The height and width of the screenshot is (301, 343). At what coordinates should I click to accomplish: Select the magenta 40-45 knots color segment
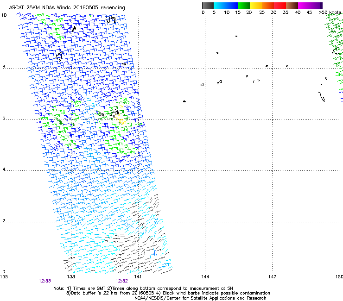tap(304, 6)
